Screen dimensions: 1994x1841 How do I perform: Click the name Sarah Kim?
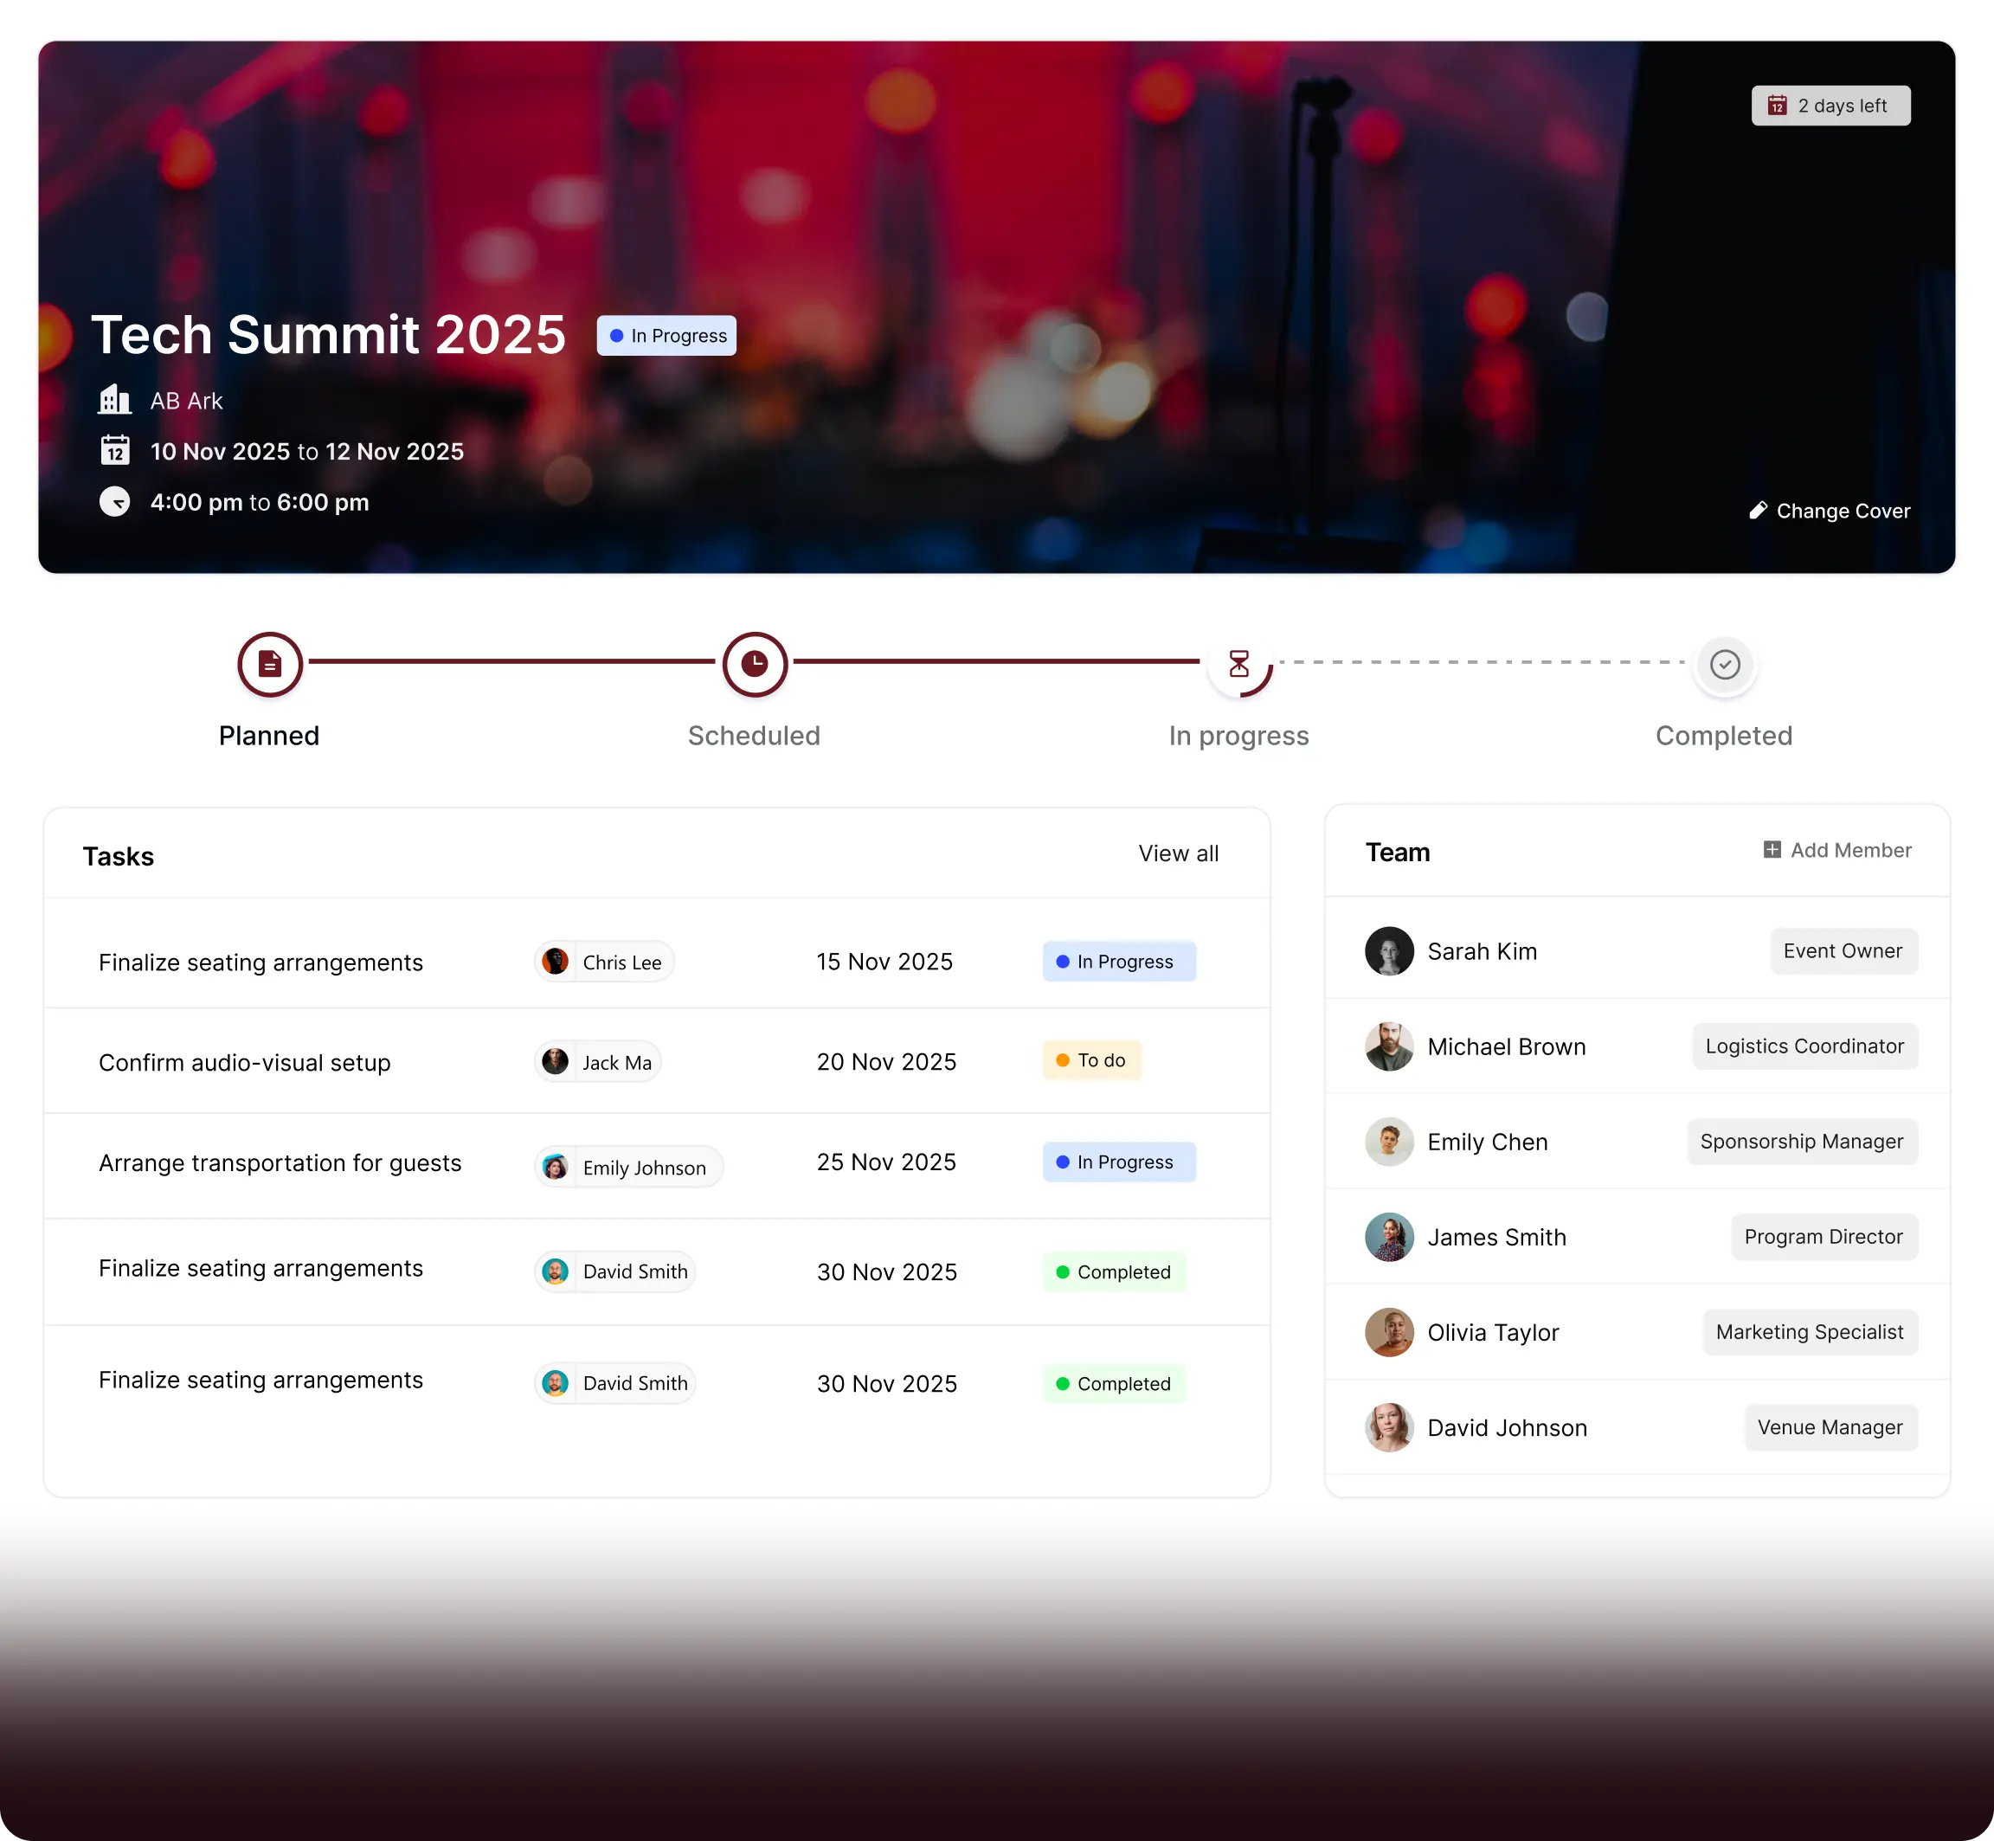[1482, 951]
